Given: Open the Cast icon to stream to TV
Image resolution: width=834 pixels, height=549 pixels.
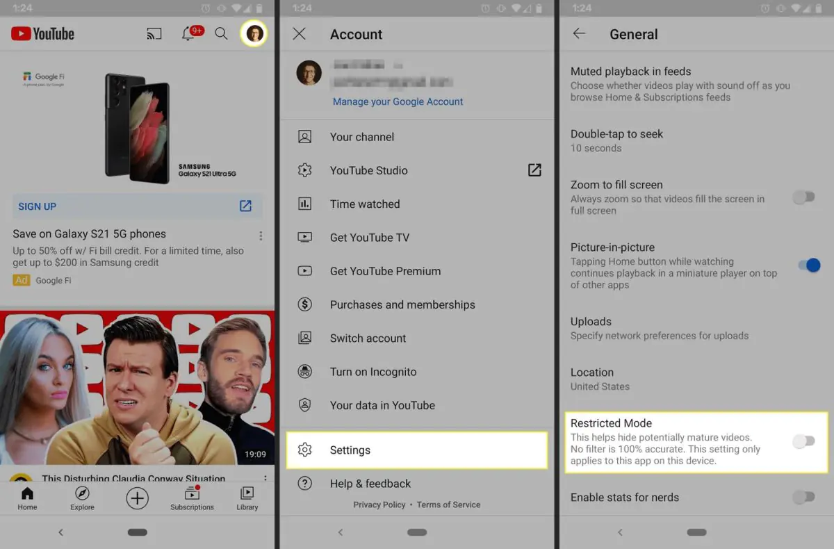Looking at the screenshot, I should pos(154,33).
